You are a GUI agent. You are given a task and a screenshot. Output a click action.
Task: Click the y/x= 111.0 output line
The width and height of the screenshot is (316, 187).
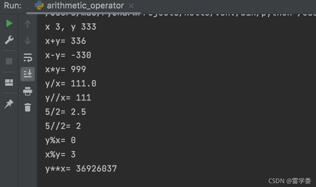(71, 84)
